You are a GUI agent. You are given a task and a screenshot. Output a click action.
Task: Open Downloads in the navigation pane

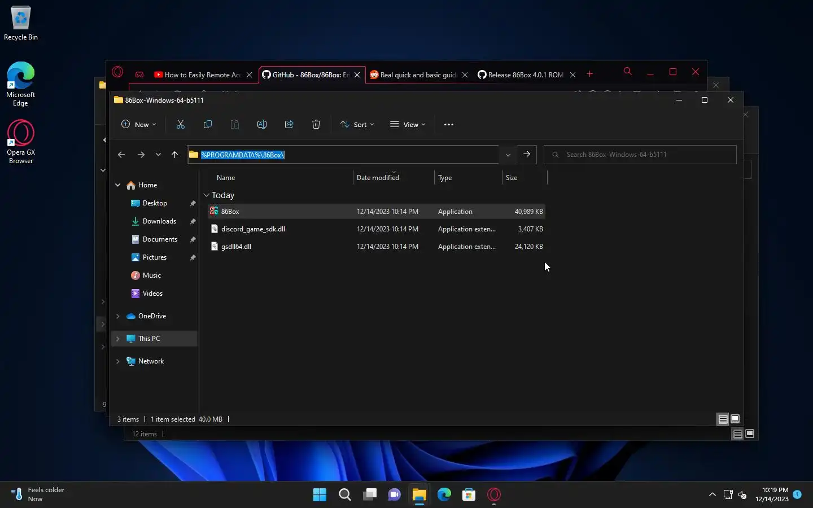[159, 221]
